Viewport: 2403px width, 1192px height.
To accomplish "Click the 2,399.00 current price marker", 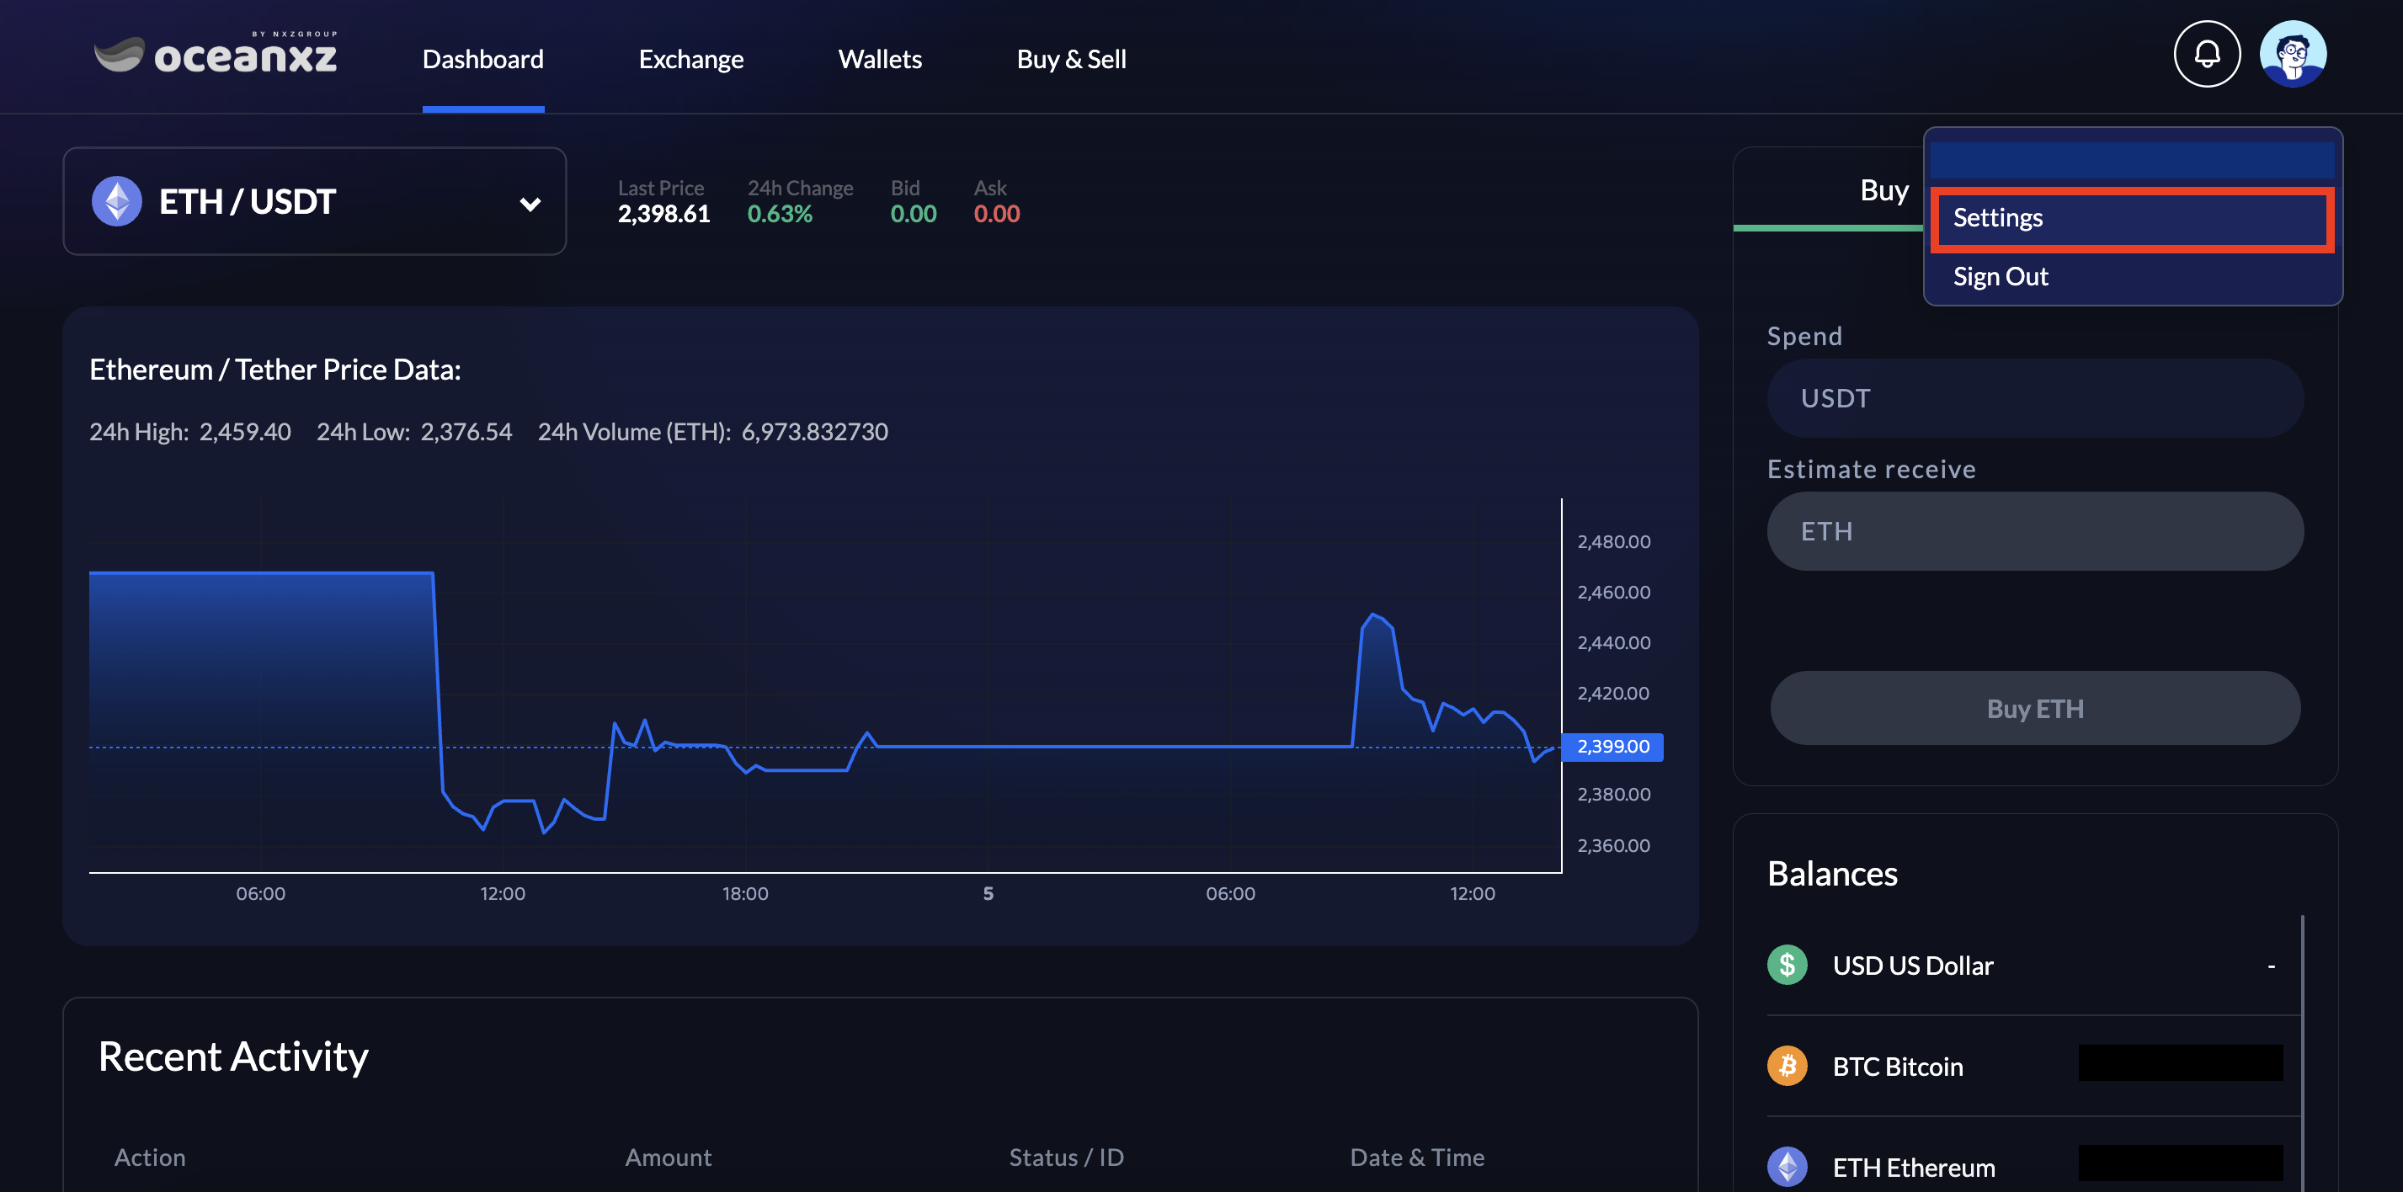I will coord(1612,746).
